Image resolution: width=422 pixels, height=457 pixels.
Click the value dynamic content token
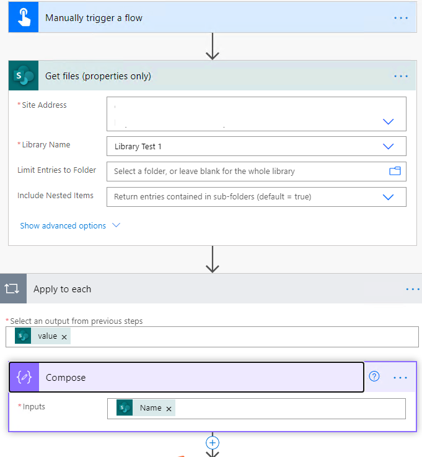click(x=43, y=336)
